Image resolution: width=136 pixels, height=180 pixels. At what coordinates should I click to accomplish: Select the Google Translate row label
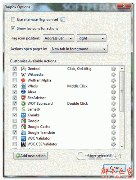pyautogui.click(x=41, y=132)
